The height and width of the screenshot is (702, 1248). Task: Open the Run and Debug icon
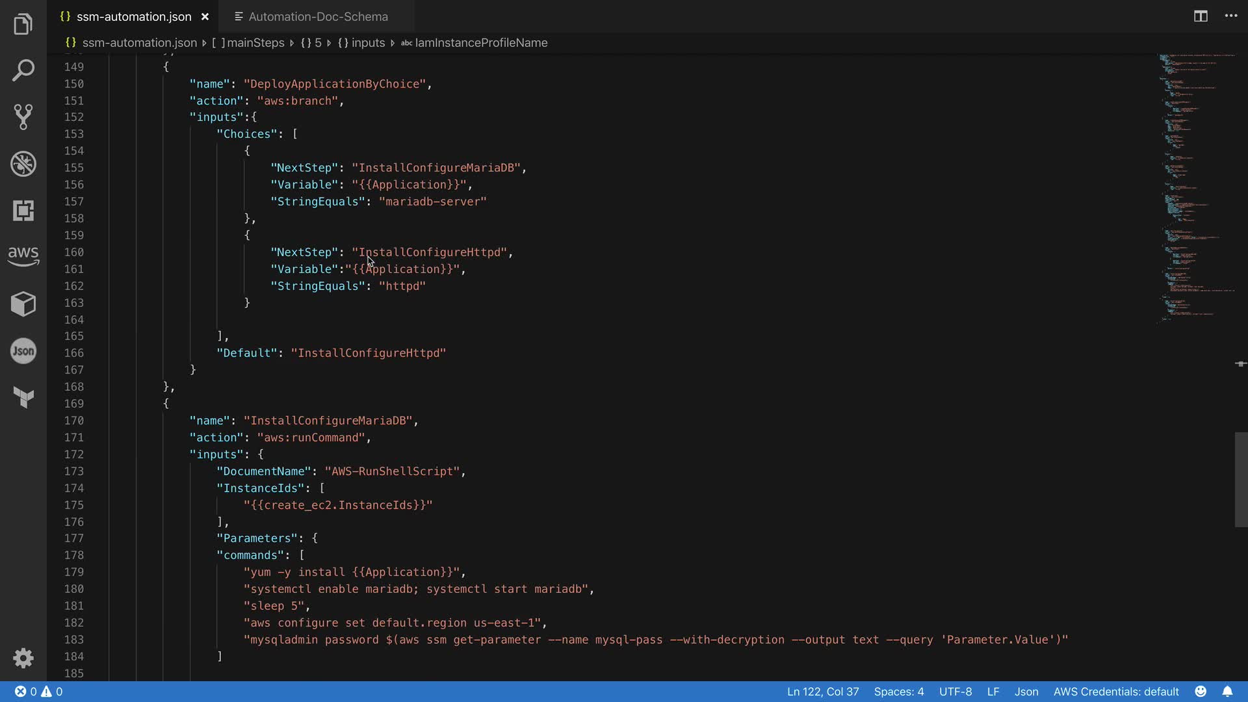click(23, 164)
